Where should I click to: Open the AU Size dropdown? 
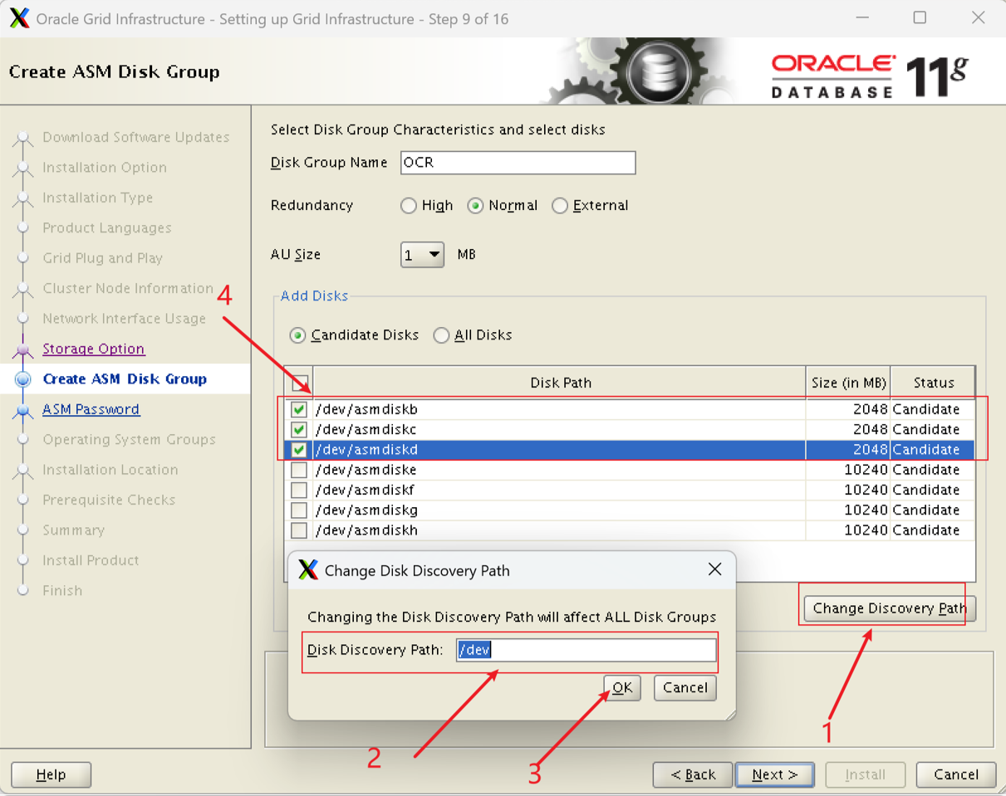[x=423, y=255]
